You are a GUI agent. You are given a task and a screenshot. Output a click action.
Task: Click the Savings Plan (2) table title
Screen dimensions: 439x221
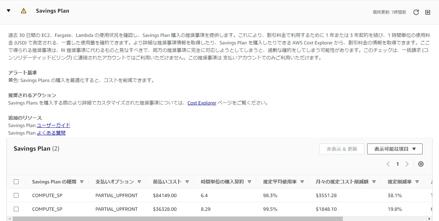click(x=37, y=149)
